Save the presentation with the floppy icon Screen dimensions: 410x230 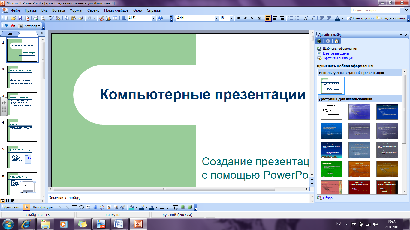point(20,18)
